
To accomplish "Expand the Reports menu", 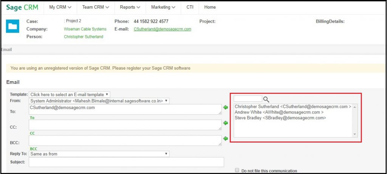I will coord(130,8).
